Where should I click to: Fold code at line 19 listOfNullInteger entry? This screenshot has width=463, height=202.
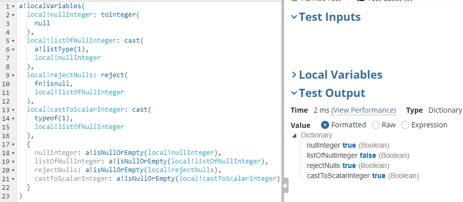tap(13, 161)
